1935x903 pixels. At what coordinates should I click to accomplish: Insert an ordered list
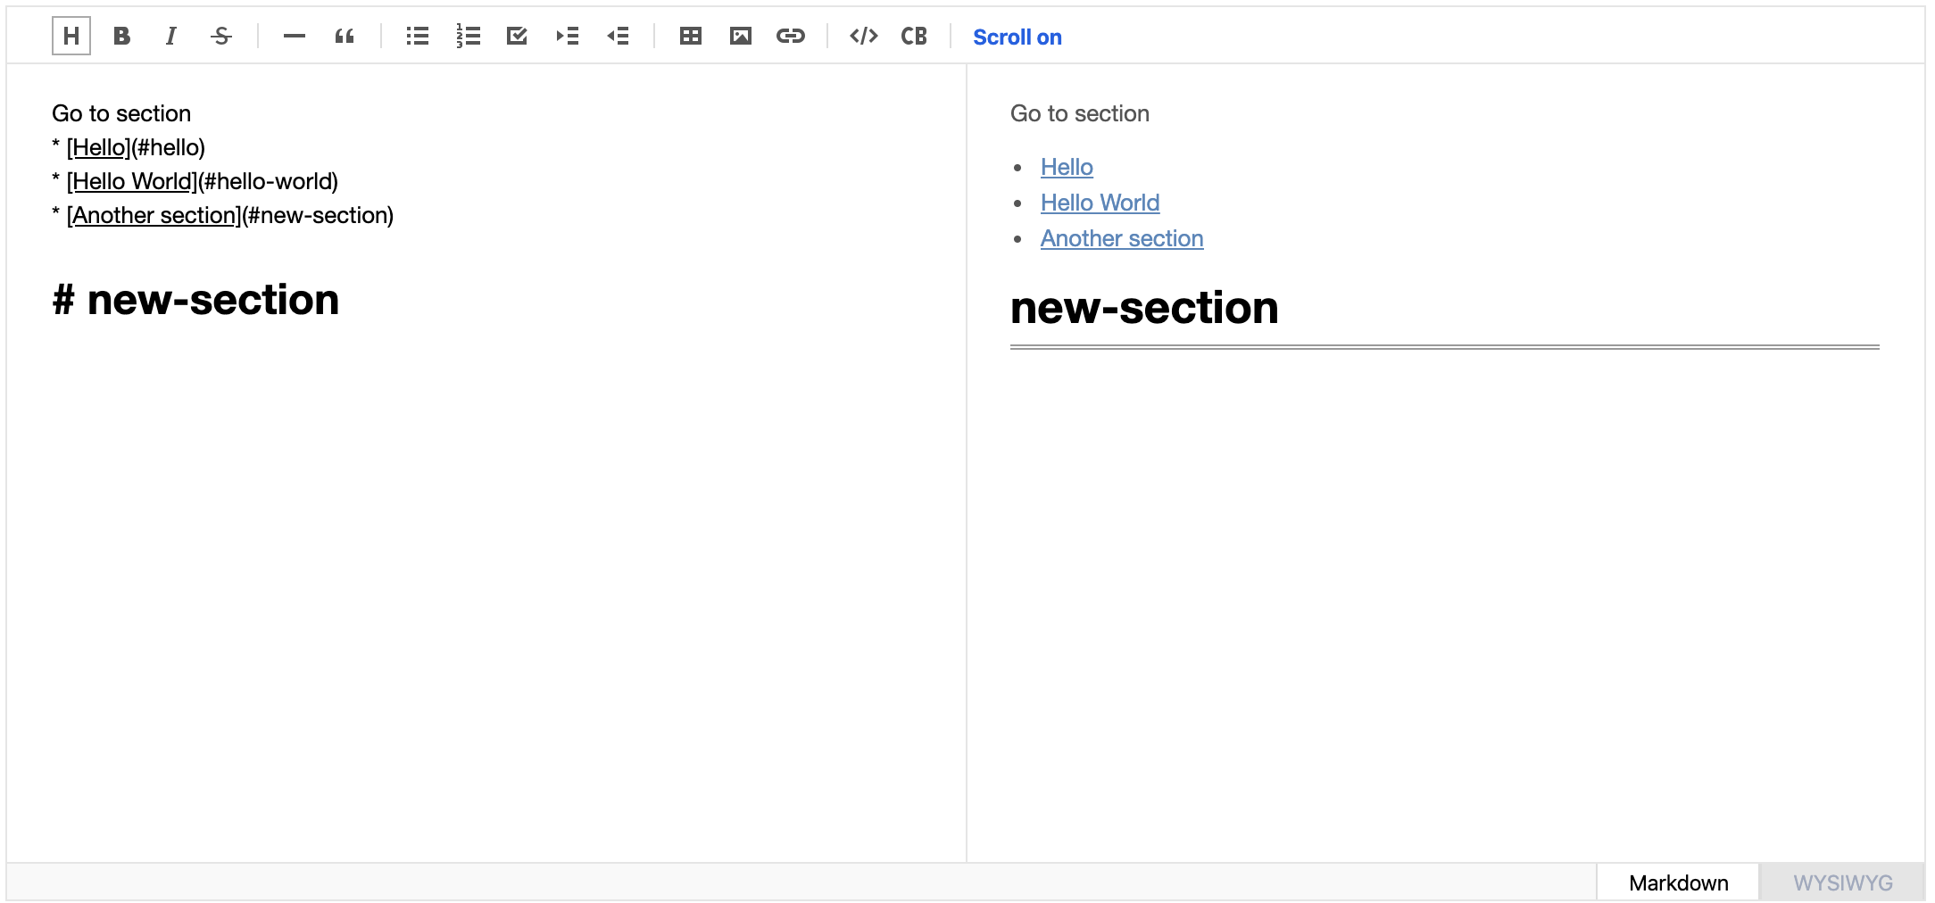coord(468,37)
